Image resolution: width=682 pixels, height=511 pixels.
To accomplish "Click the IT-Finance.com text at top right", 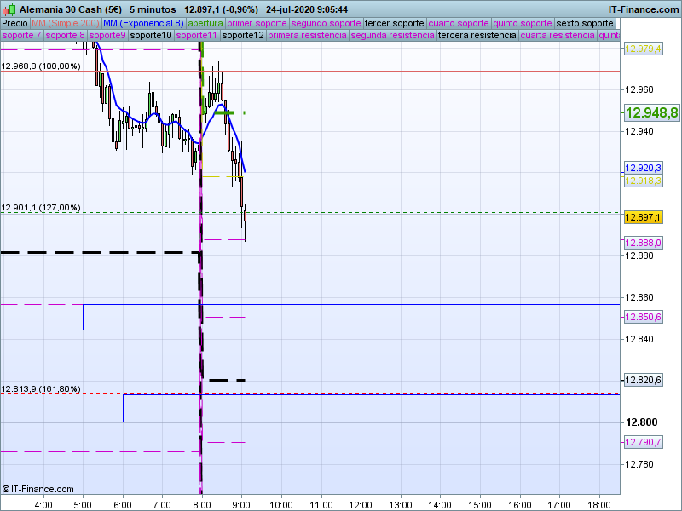I will click(x=644, y=9).
